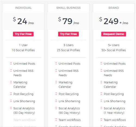Click bullet icon beside Small Business Team workflows
Screen dimensions: 136x127
56,120
